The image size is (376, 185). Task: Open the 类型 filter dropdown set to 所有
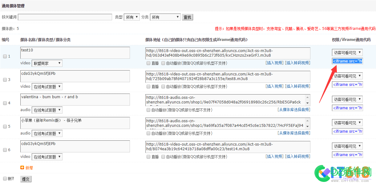pyautogui.click(x=132, y=17)
